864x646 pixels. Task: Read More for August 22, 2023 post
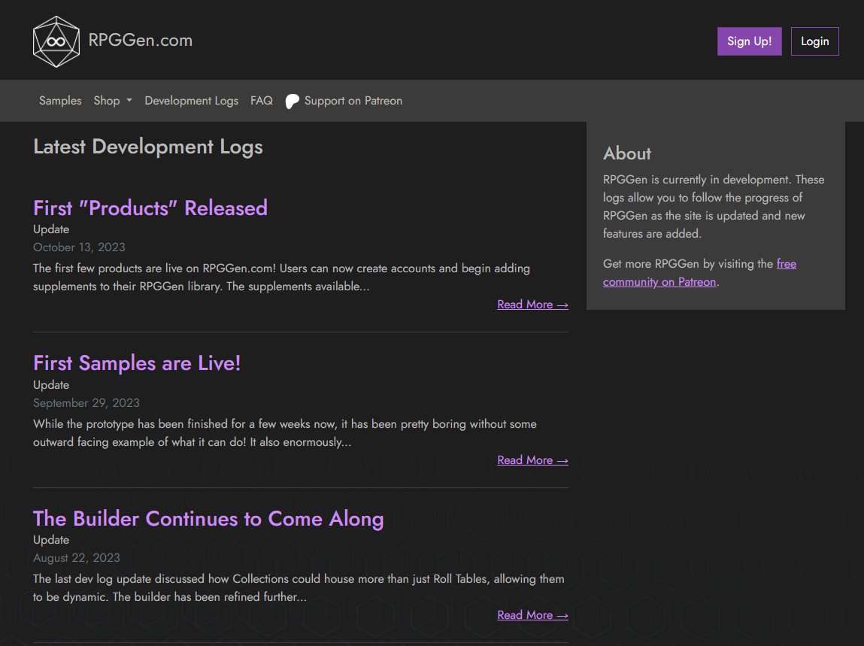click(532, 614)
